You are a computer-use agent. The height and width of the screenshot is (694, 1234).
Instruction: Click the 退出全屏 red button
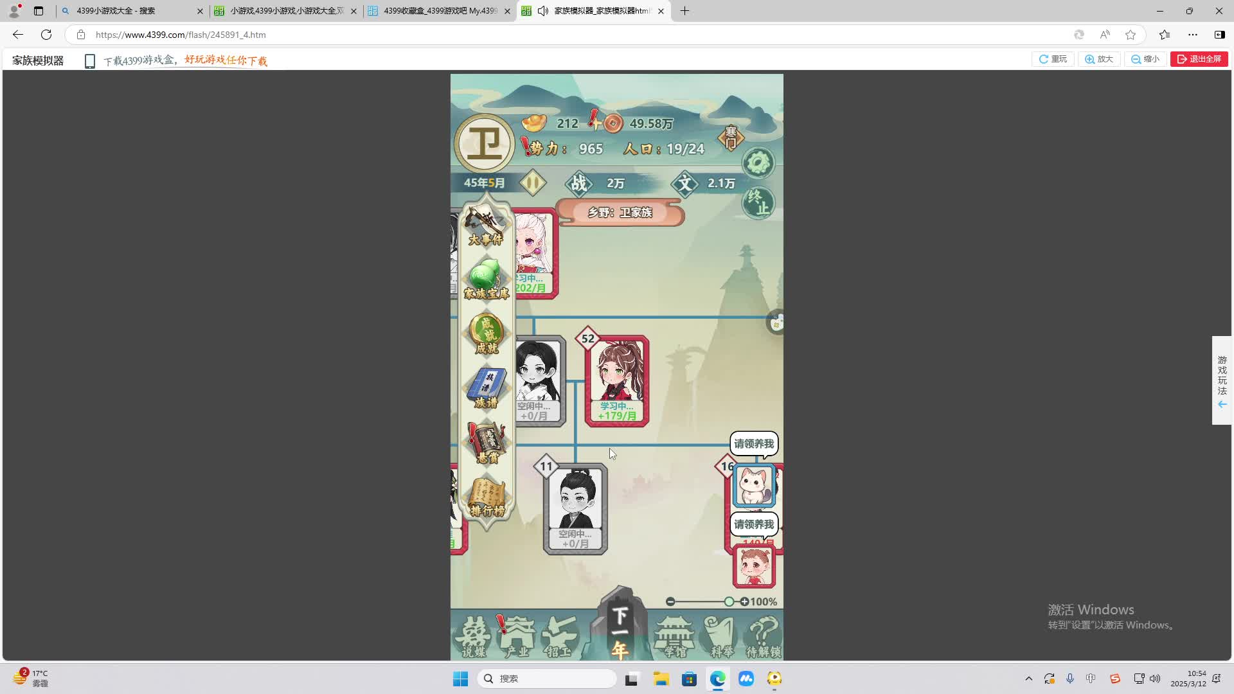click(1199, 59)
